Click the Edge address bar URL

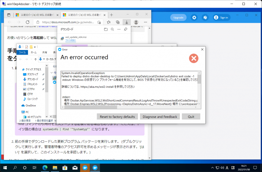click(68, 22)
